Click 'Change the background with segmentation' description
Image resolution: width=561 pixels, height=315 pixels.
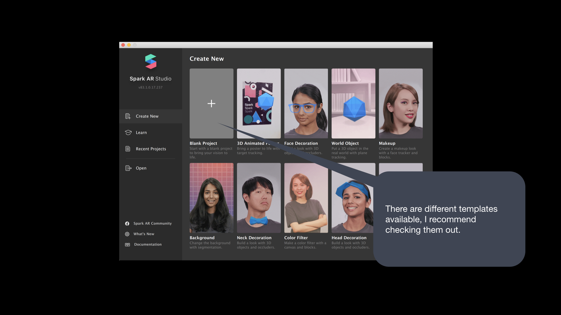pos(210,245)
